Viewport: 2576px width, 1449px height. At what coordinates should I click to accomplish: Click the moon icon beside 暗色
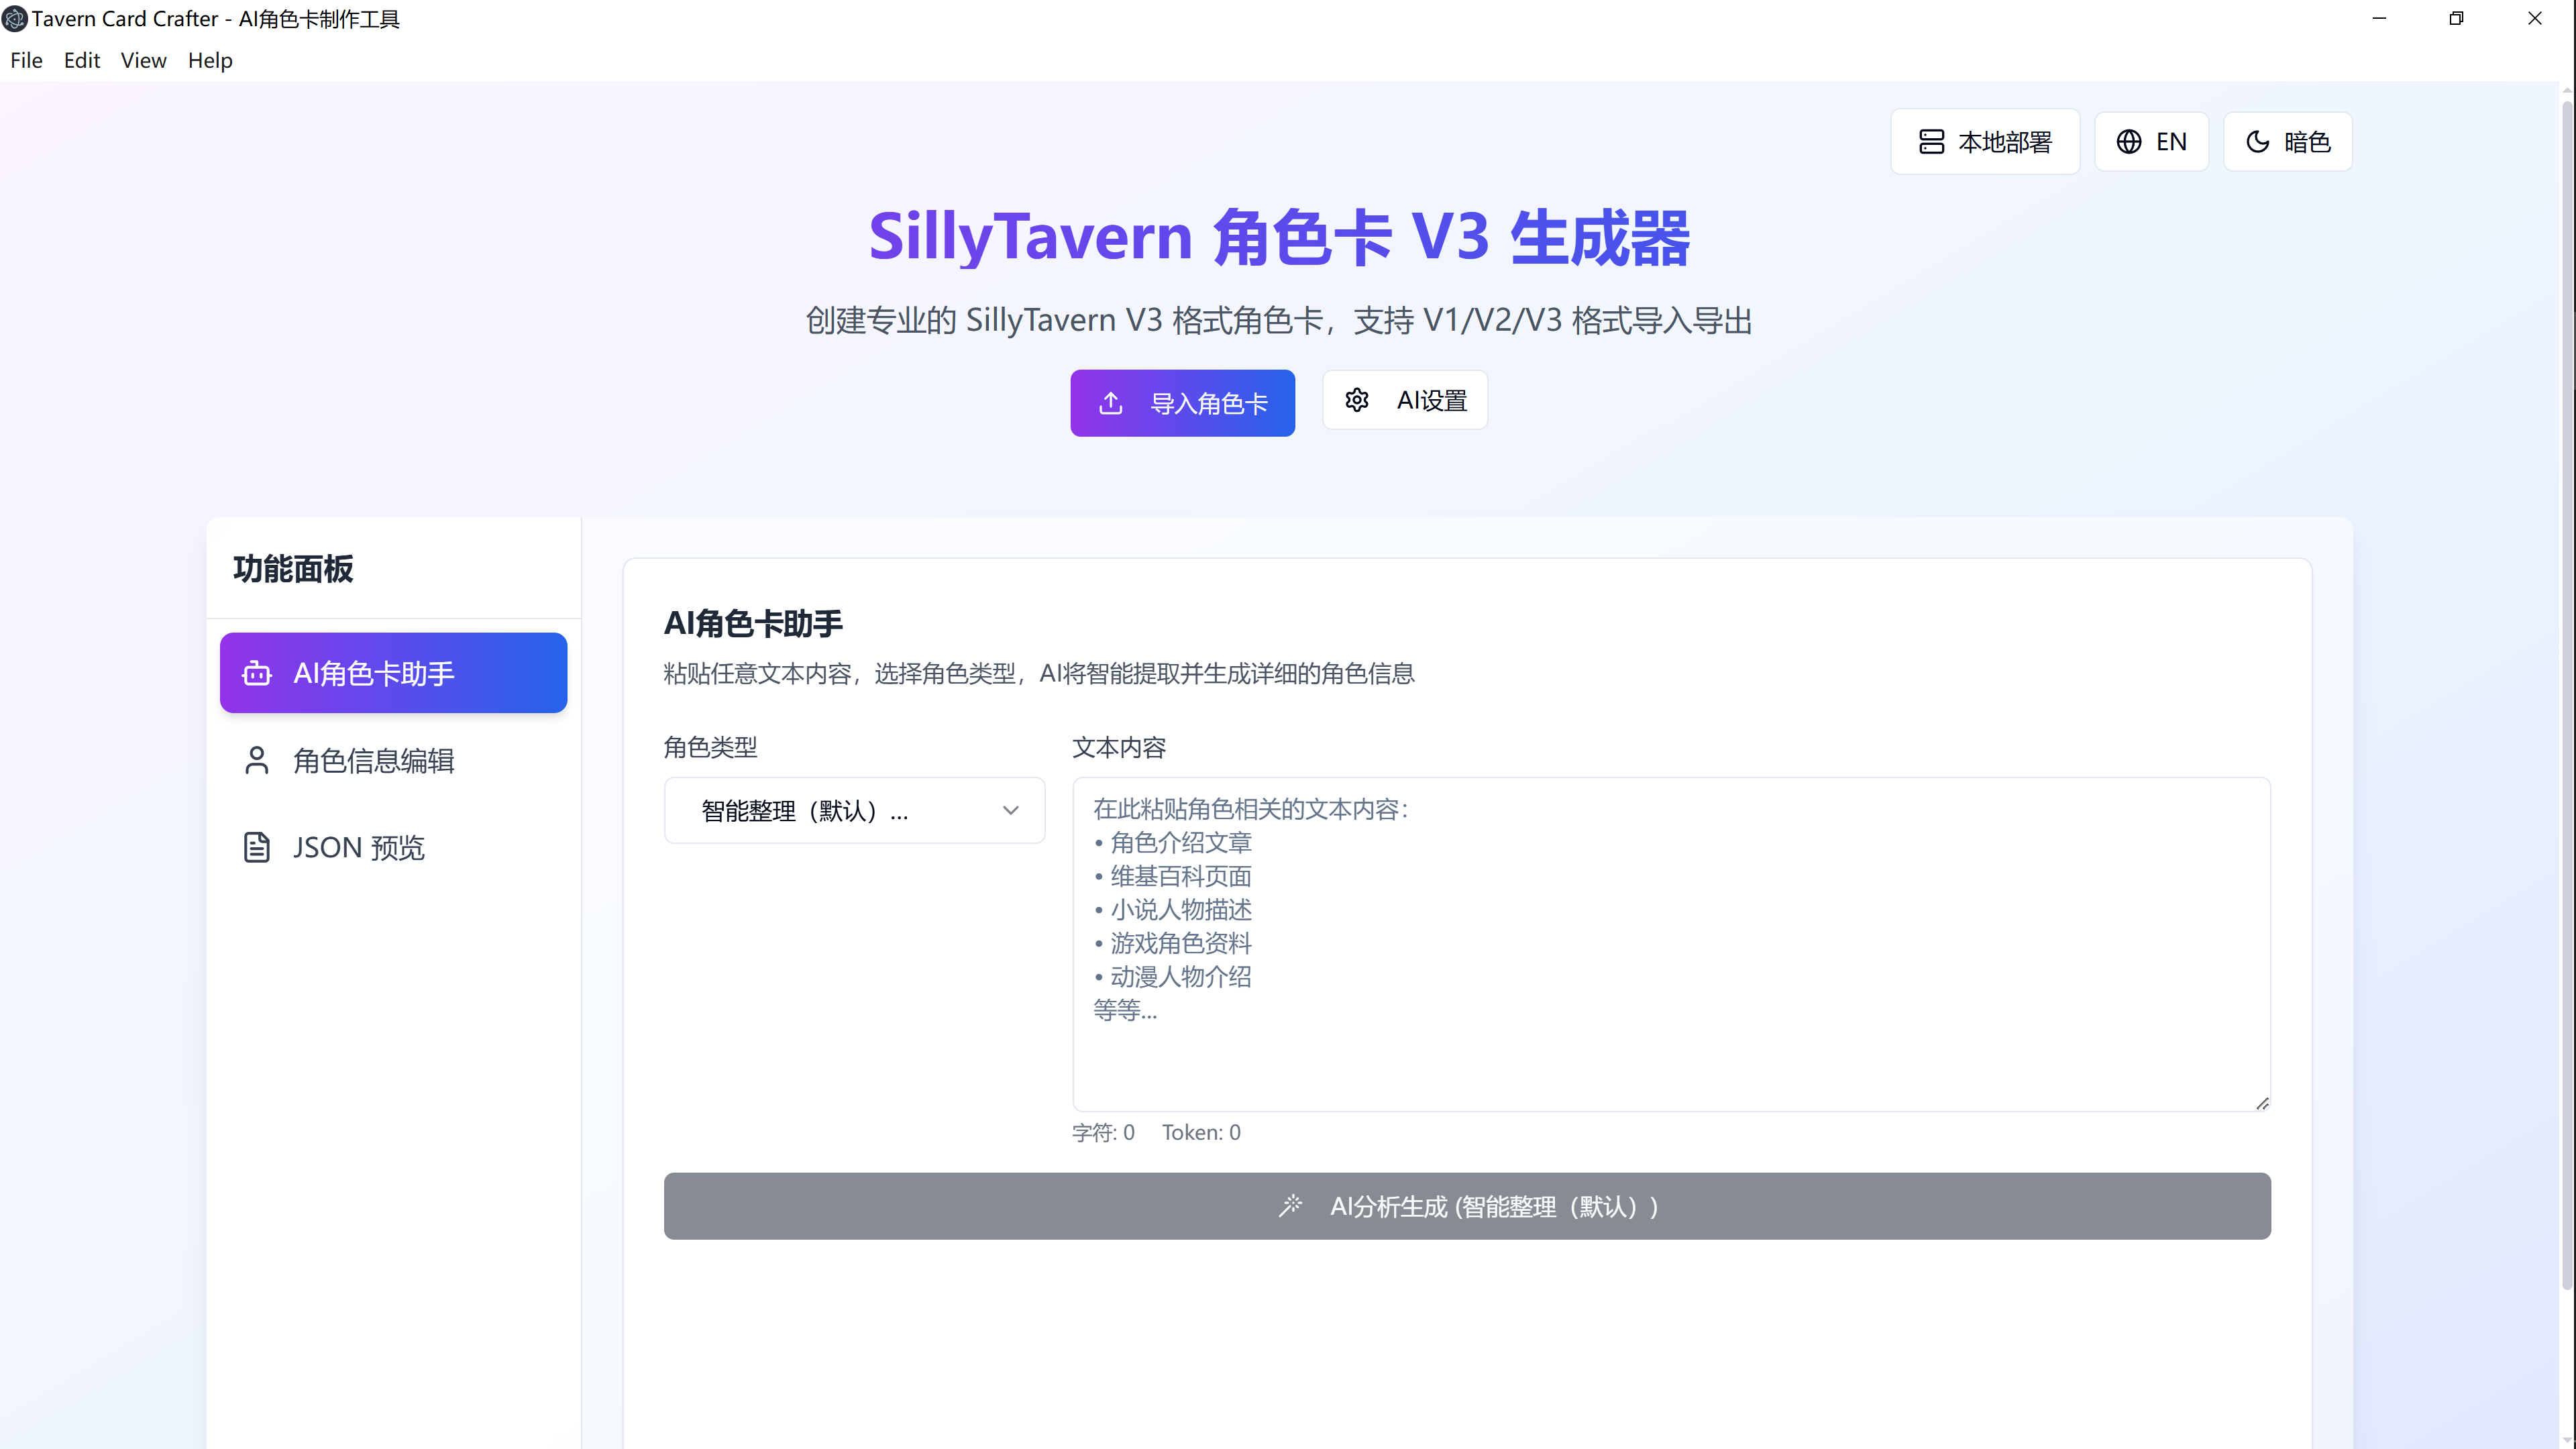2257,142
